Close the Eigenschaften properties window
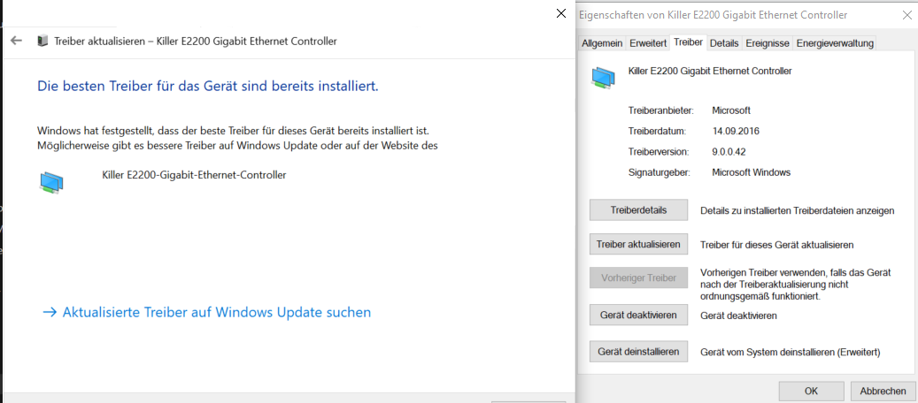The width and height of the screenshot is (918, 403). click(906, 15)
